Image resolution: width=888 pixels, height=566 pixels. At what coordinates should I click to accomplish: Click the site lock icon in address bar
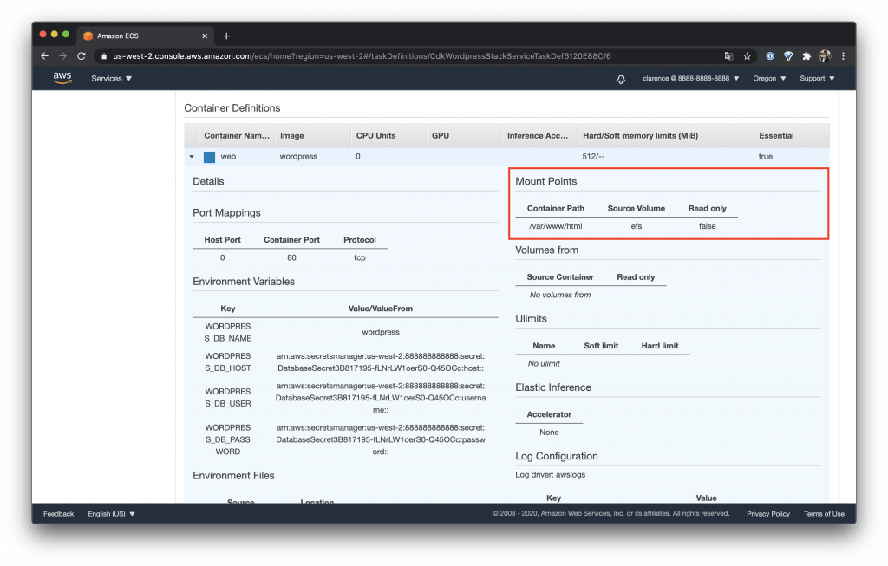[104, 56]
